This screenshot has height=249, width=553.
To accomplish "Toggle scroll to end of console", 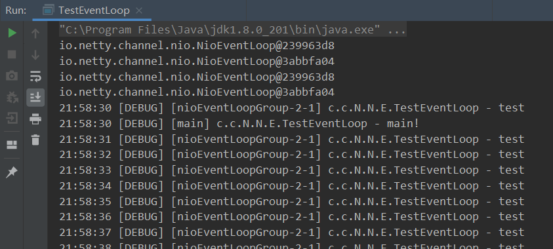I will pyautogui.click(x=35, y=97).
